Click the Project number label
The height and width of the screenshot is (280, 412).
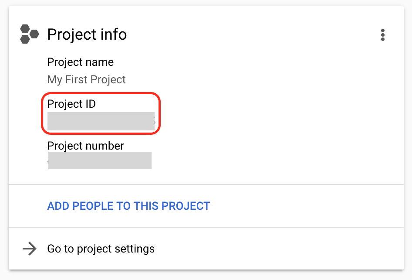[85, 146]
